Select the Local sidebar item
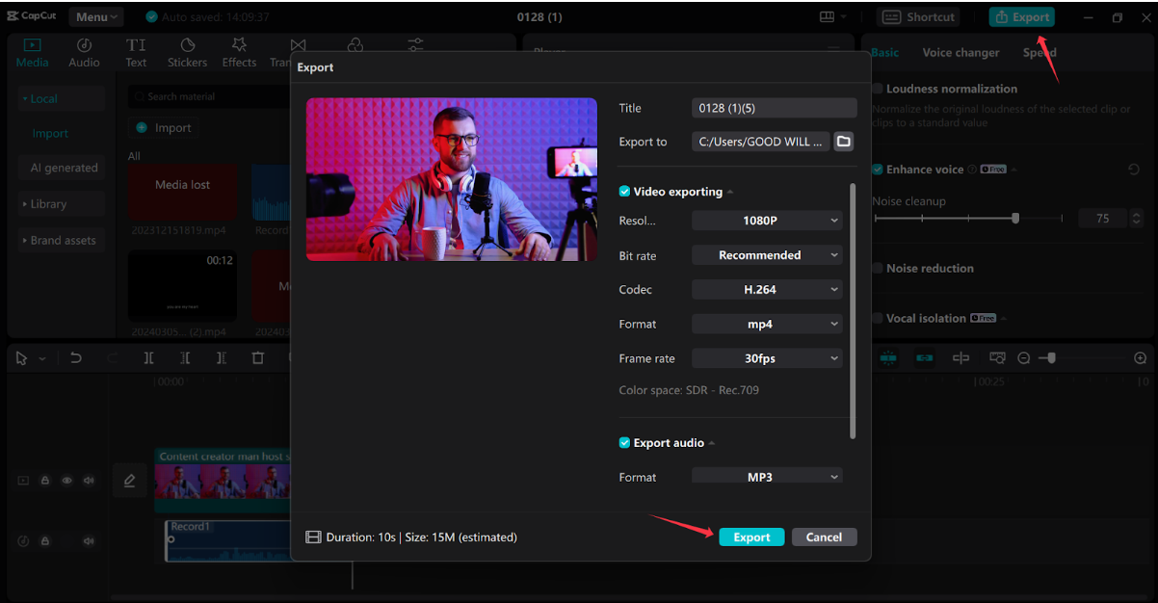1158x603 pixels. (x=61, y=98)
